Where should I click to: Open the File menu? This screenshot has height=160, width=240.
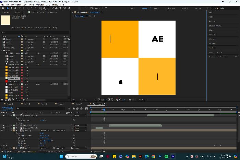pyautogui.click(x=2, y=5)
